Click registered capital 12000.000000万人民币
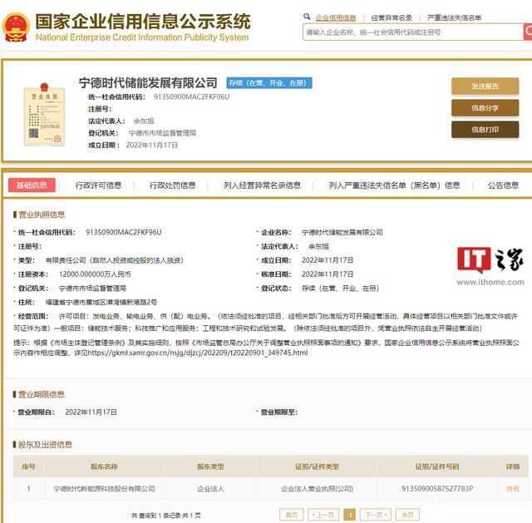 [95, 274]
